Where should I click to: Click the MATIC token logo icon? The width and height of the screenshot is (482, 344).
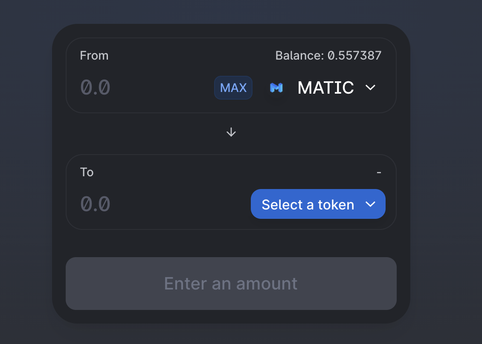click(x=276, y=88)
